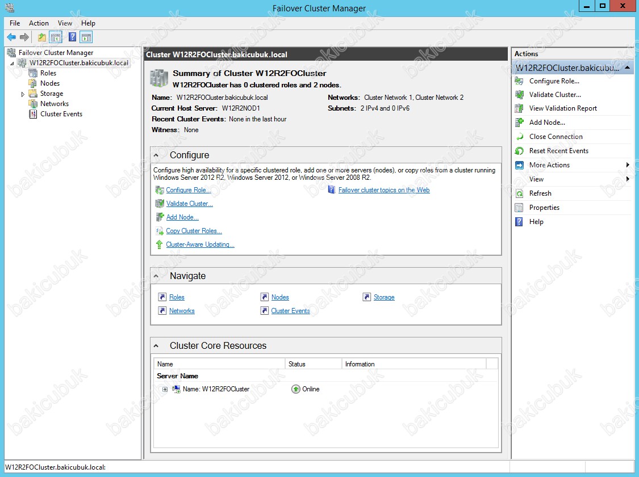The width and height of the screenshot is (639, 477).
Task: Click the Nodes icon in tree
Action: click(33, 83)
